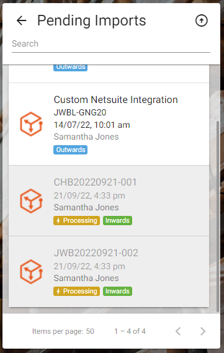The image size is (224, 353).
Task: Go back using the left arrow icon
Action: (22, 20)
